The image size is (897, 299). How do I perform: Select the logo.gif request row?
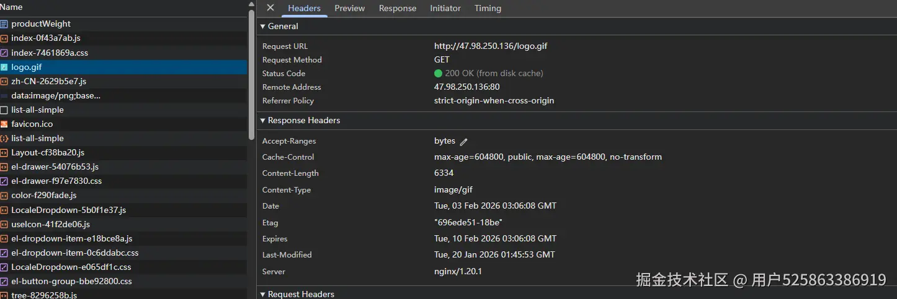click(x=123, y=67)
